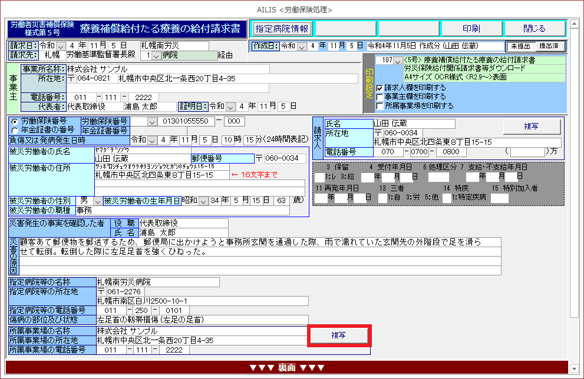Tick the 所属事業場を印刷する checkbox
Screen dimensions: 584x379
coord(380,106)
